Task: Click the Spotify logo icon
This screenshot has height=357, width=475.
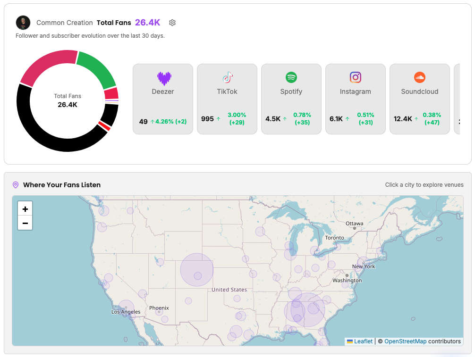Action: point(291,77)
